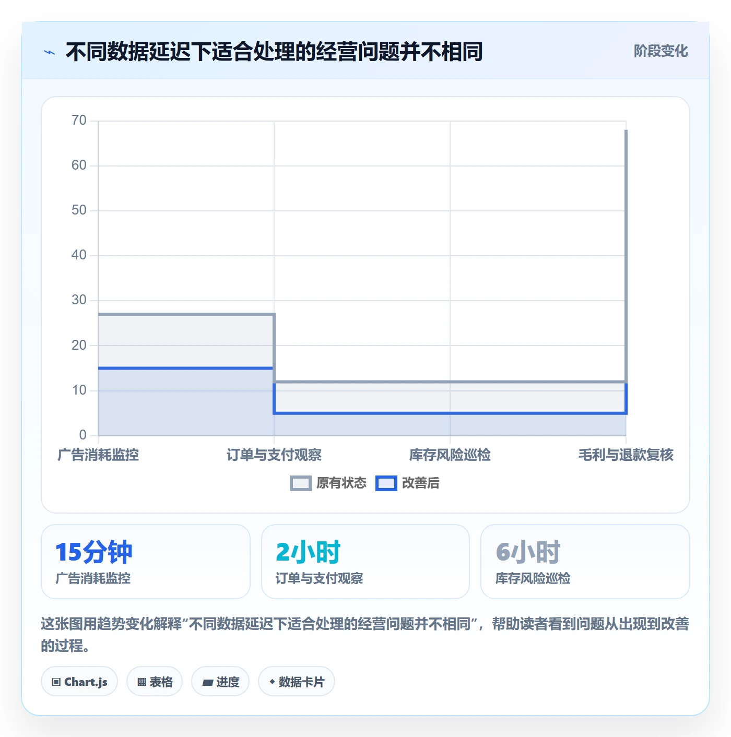Click the gray stepped line at 广告消耗监控 segment
Image resolution: width=731 pixels, height=737 pixels.
tap(186, 314)
